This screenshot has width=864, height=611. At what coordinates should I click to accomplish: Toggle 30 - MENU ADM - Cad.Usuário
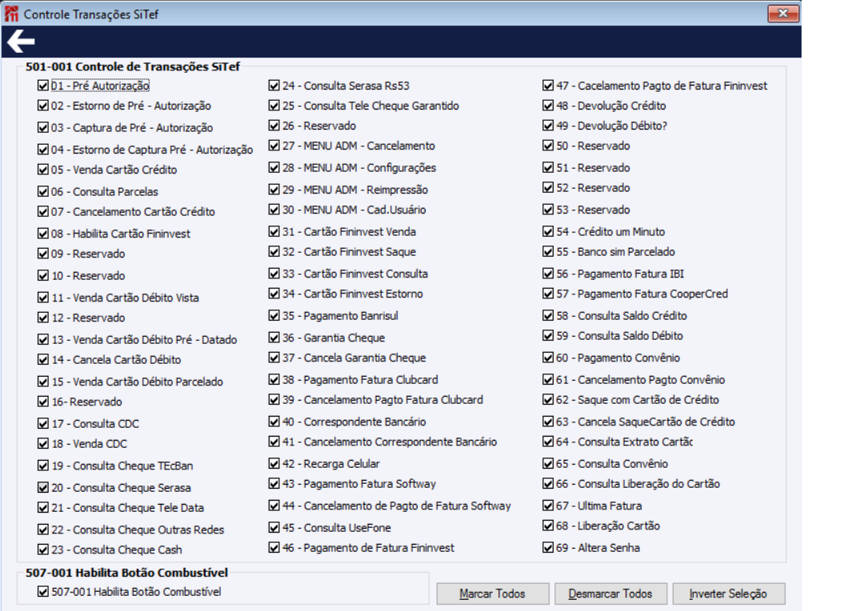click(274, 210)
